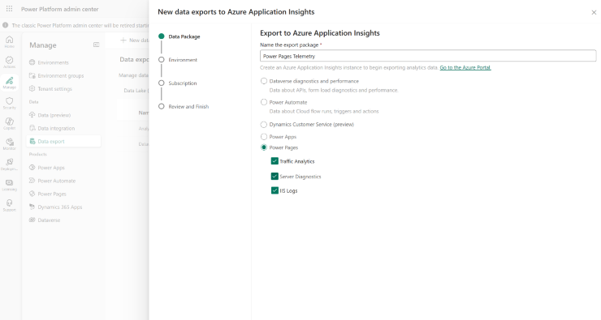Viewport: 601px width, 320px height.
Task: Open Data integration menu item
Action: [63, 128]
